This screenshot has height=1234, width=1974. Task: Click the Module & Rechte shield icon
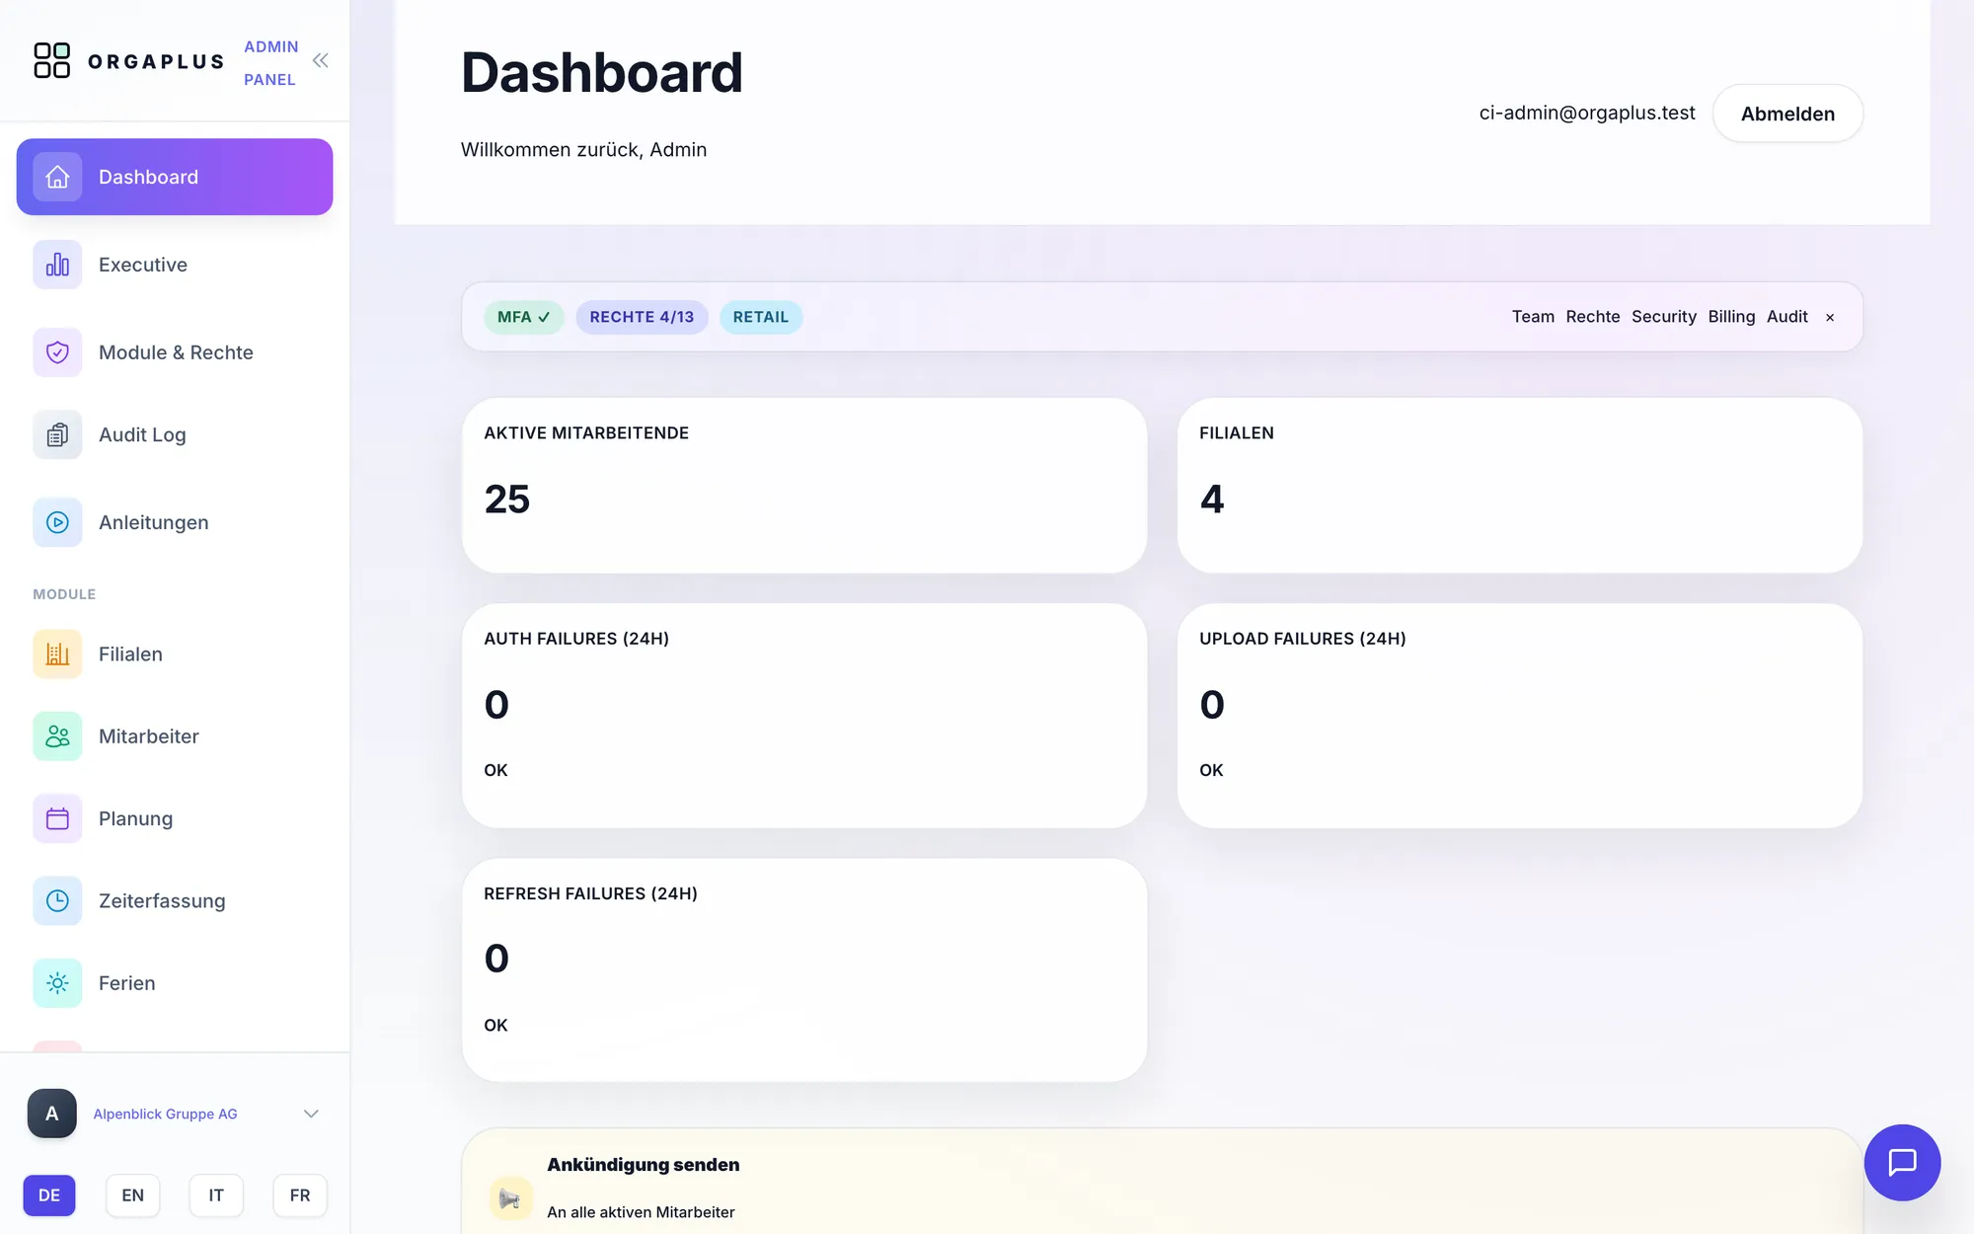57,352
